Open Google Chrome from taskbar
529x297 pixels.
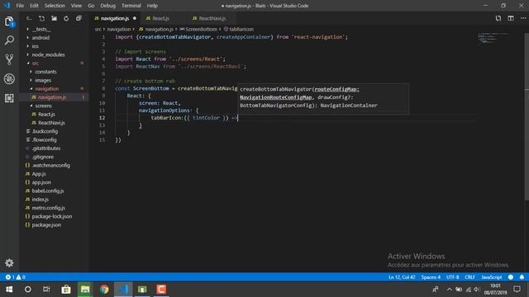tap(104, 290)
